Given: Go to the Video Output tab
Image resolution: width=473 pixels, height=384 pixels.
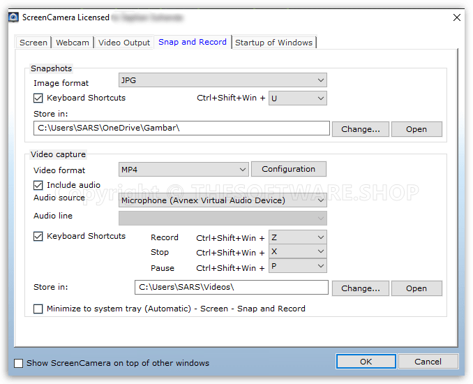Looking at the screenshot, I should (x=124, y=43).
